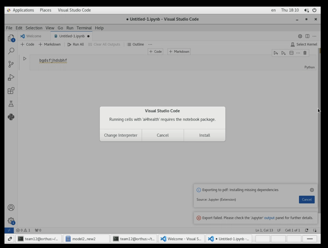This screenshot has height=248, width=328.
Task: Open notebook toolbar overflow ellipsis
Action: (150, 44)
